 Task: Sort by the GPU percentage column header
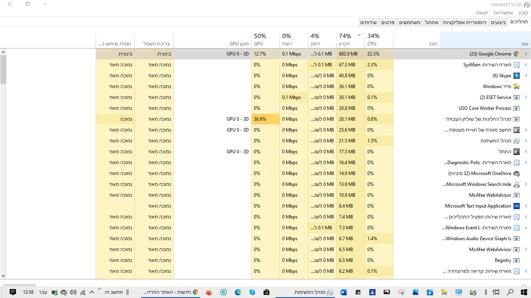click(x=265, y=40)
